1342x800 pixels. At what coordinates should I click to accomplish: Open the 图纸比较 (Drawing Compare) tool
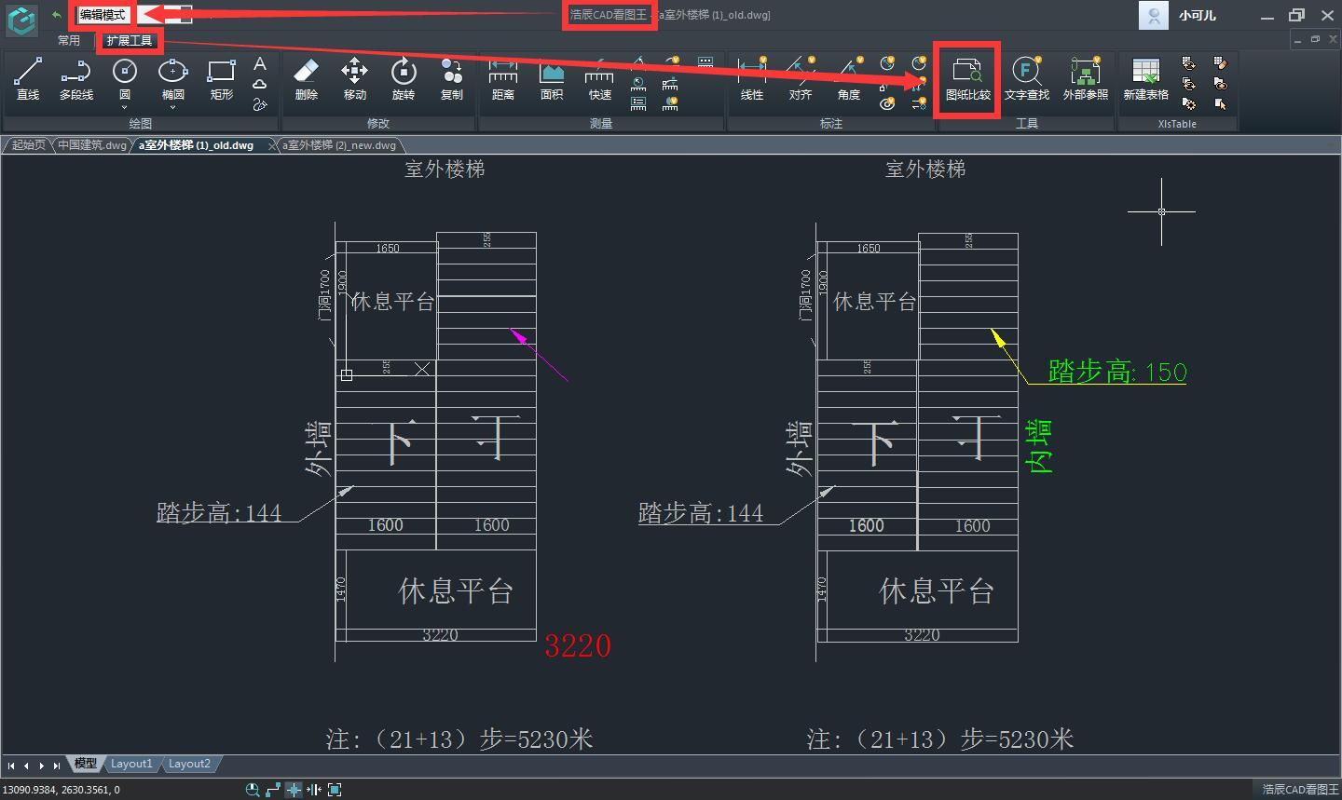click(968, 78)
